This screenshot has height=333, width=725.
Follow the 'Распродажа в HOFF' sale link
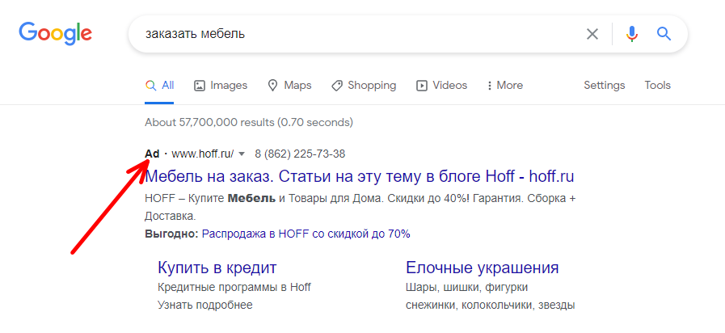[x=306, y=234]
